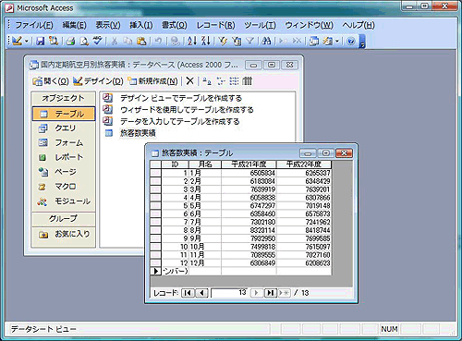
Task: Click the オブジェクト header bar
Action: (x=64, y=98)
